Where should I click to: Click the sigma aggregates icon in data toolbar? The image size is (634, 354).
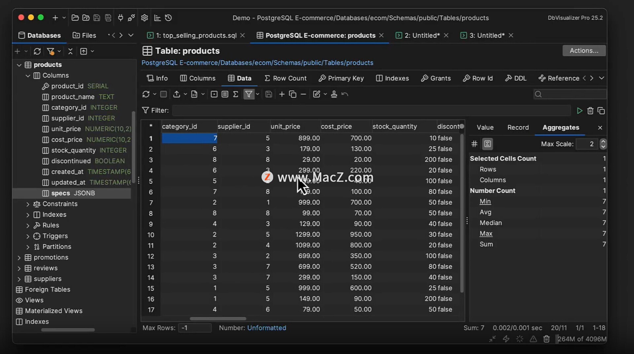click(x=235, y=94)
